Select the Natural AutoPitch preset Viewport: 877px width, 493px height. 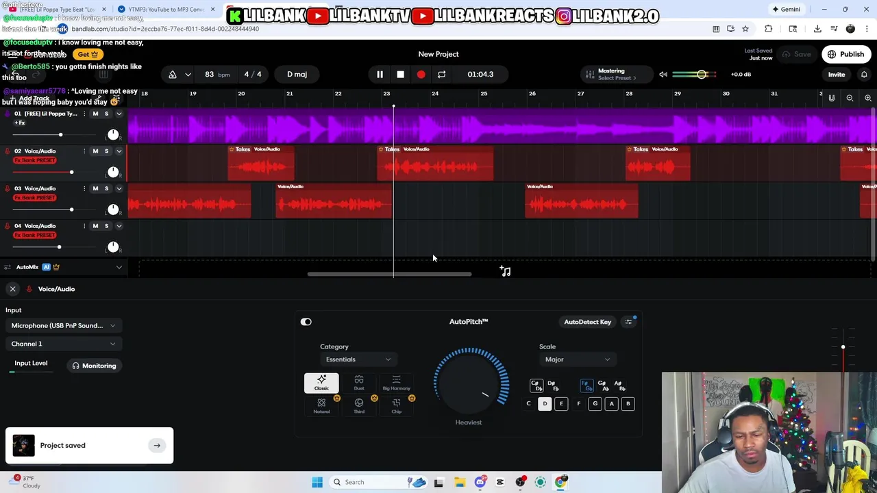[x=321, y=406]
